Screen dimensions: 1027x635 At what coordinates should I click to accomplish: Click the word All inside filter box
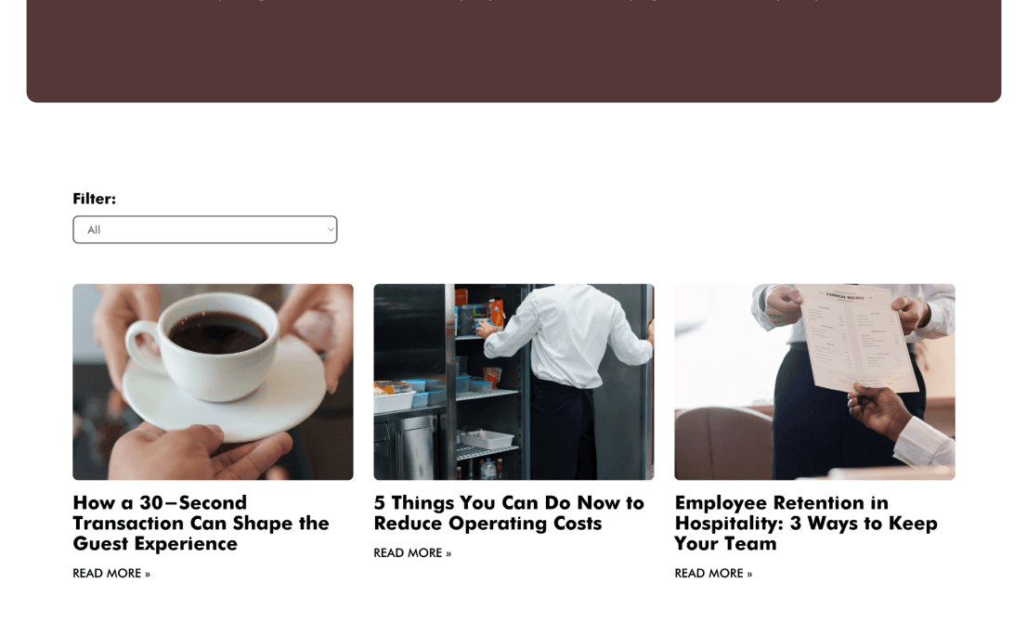click(94, 230)
